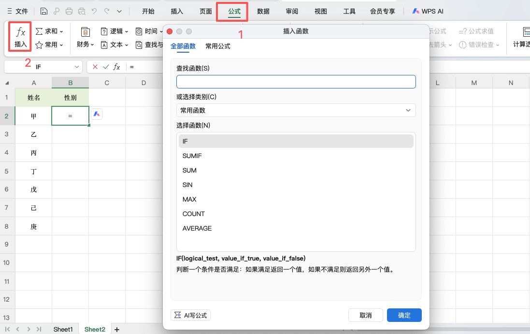The width and height of the screenshot is (530, 334).
Task: Click the fx Insert Function icon
Action: pos(20,36)
